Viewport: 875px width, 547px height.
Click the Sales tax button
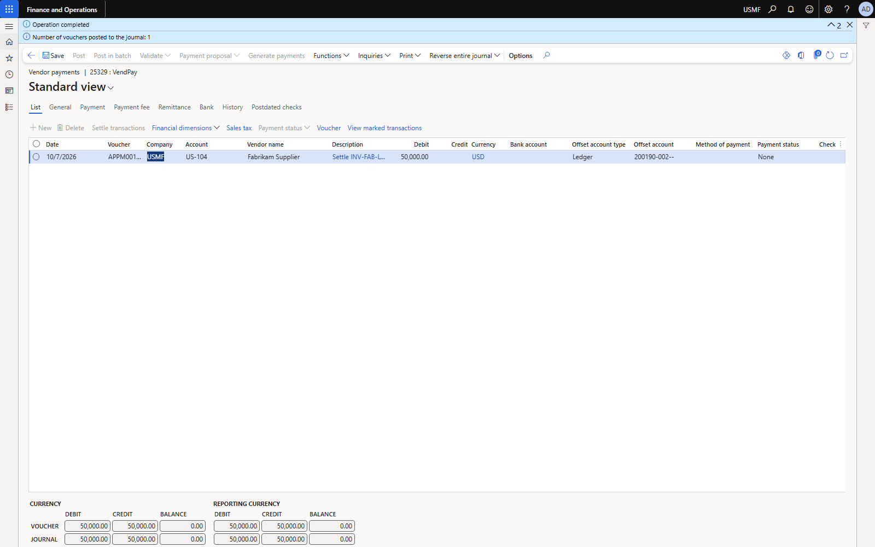239,128
